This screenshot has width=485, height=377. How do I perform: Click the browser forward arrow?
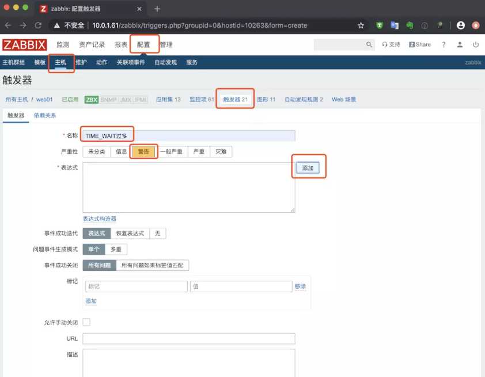click(x=23, y=25)
